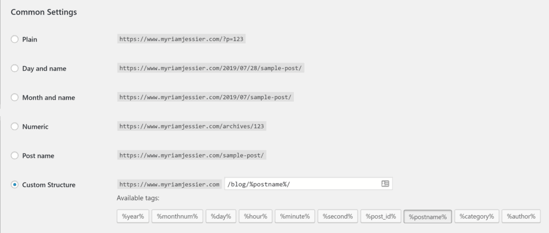Add the %hour% tag
This screenshot has width=549, height=233.
coord(256,216)
